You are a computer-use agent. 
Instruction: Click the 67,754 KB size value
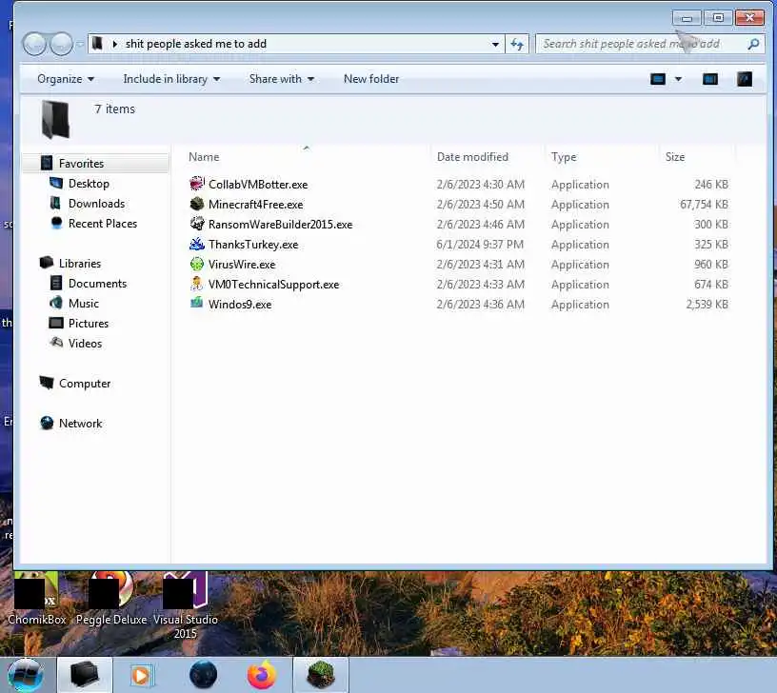pyautogui.click(x=704, y=205)
